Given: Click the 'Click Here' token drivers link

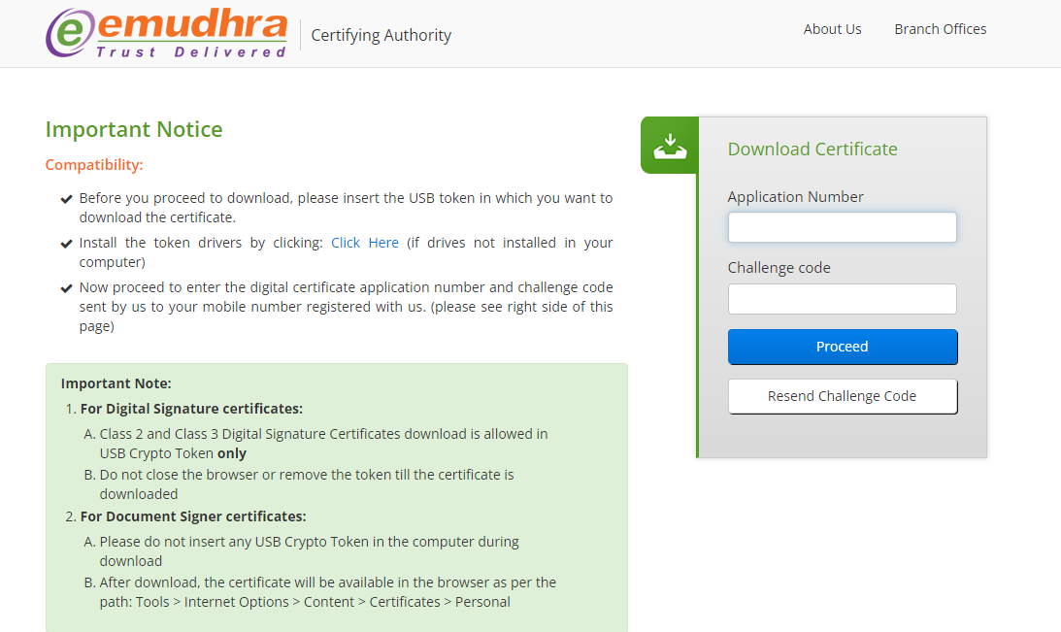Looking at the screenshot, I should pos(364,242).
